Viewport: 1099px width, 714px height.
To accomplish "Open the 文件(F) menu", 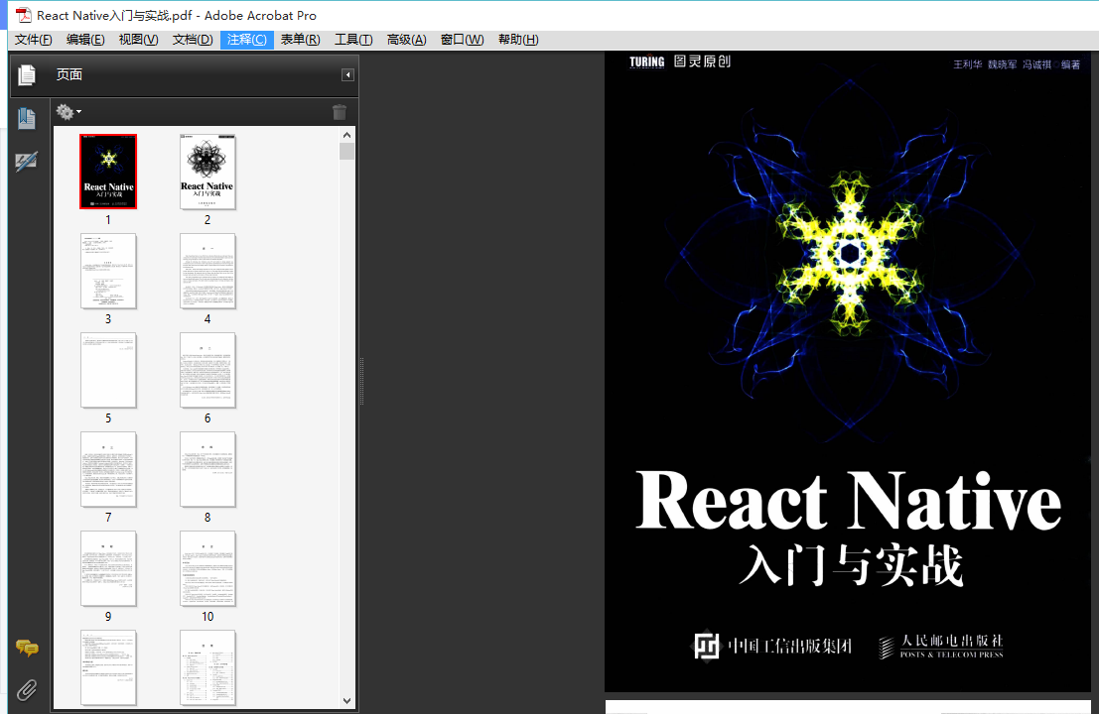I will click(34, 40).
